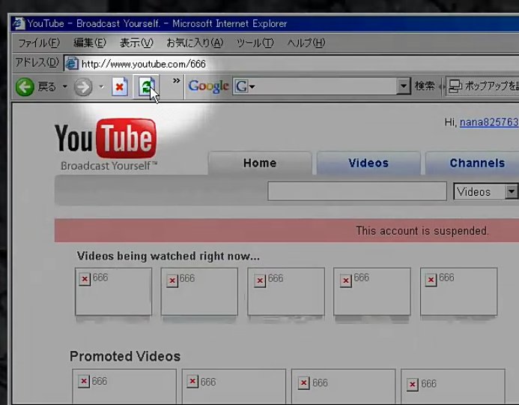Open the 編集(E) menu
The image size is (519, 405).
(x=90, y=43)
